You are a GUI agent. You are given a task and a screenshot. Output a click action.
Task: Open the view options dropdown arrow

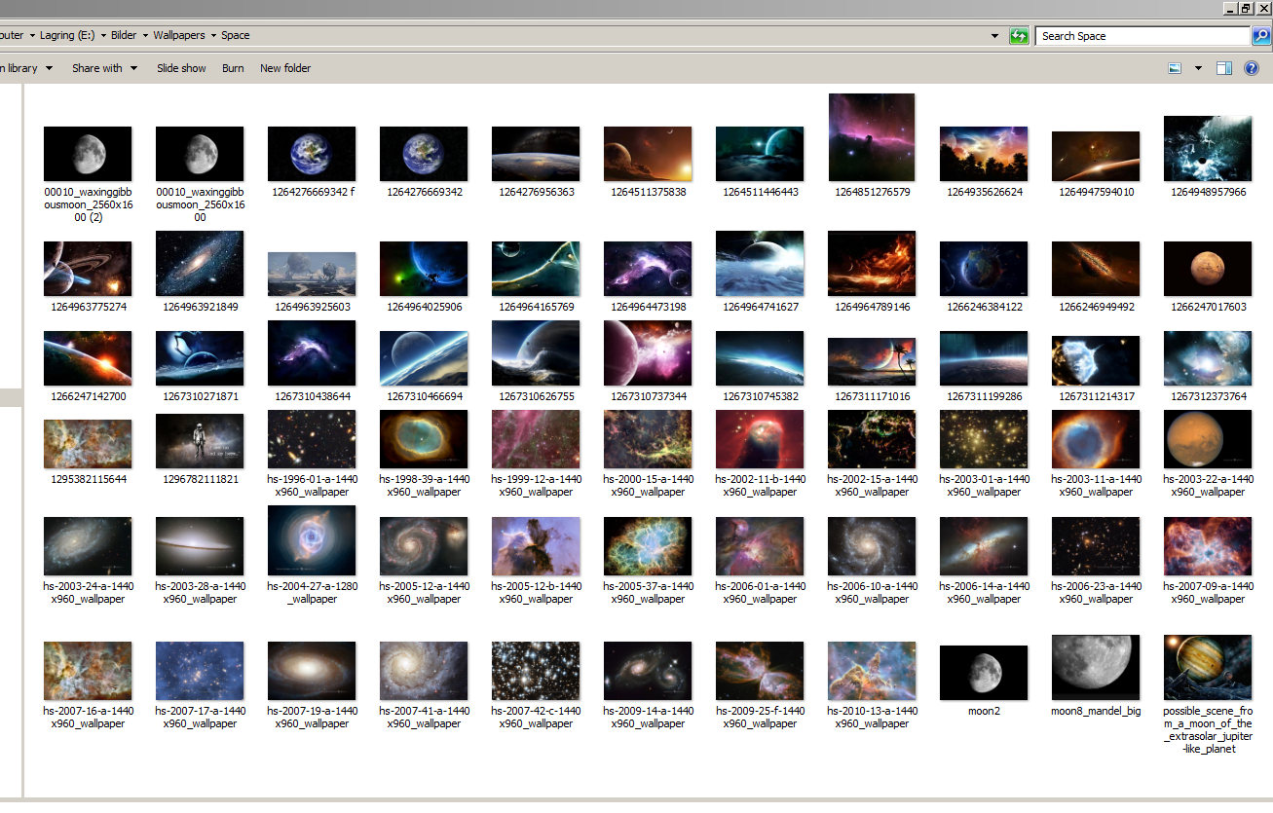point(1198,68)
